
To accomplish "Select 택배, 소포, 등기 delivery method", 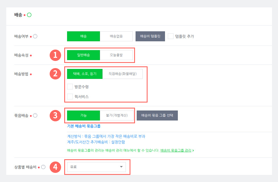I will pyautogui.click(x=85, y=74).
